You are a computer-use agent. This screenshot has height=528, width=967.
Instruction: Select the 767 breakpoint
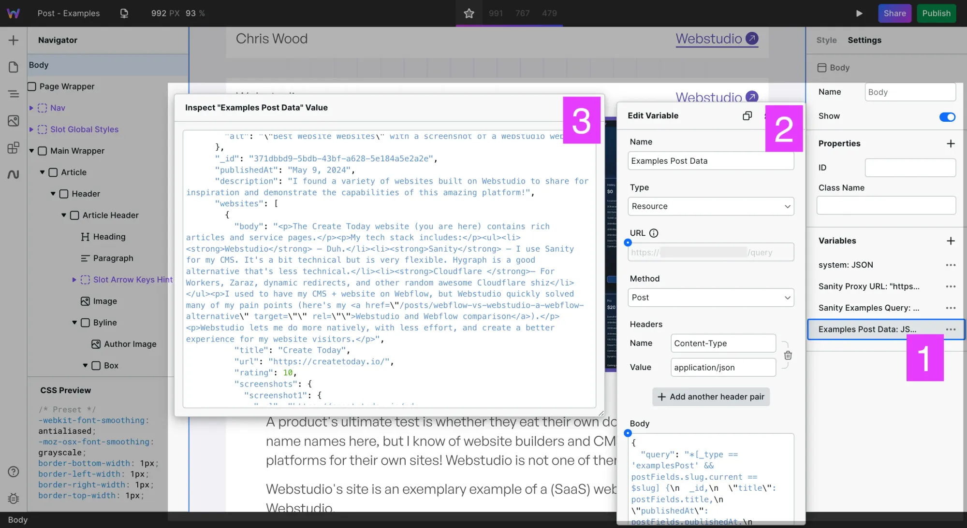(x=523, y=13)
